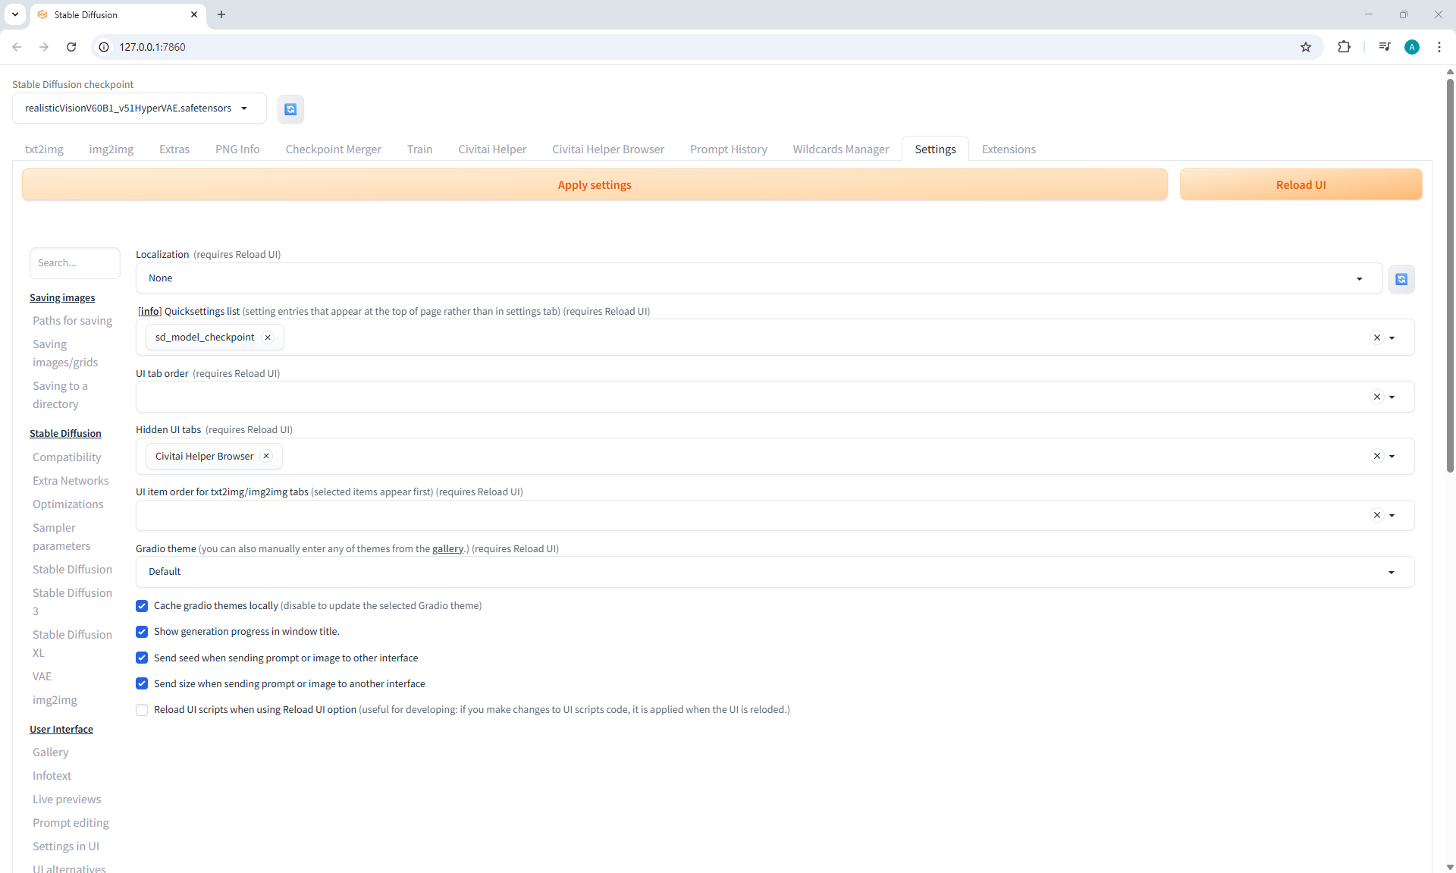Expand the Gradio theme dropdown
Screen dimensions: 1456x873
[1391, 572]
